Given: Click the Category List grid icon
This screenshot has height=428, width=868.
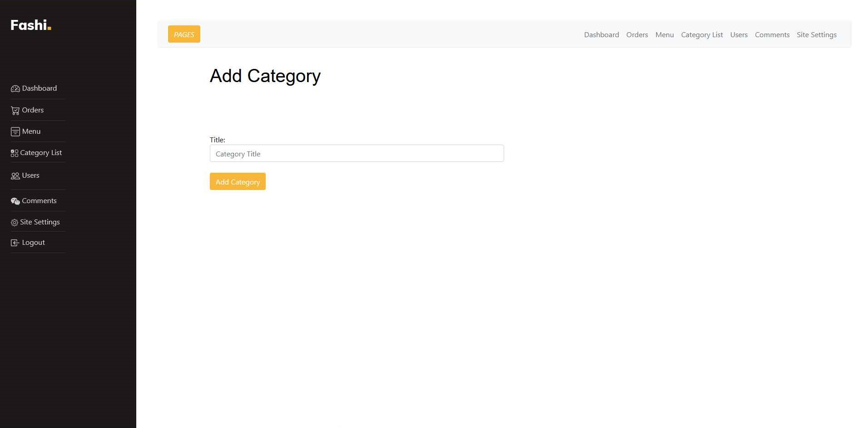Looking at the screenshot, I should click(15, 153).
